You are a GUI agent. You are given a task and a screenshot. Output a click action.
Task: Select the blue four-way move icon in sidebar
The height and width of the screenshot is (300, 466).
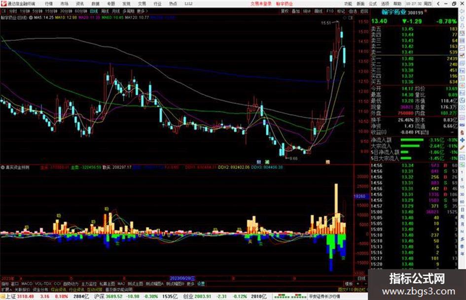(x=463, y=139)
